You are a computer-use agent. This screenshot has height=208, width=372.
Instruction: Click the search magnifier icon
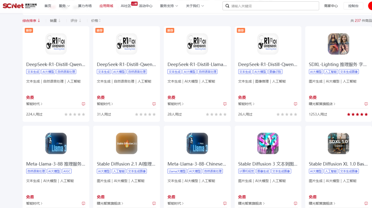(227, 6)
